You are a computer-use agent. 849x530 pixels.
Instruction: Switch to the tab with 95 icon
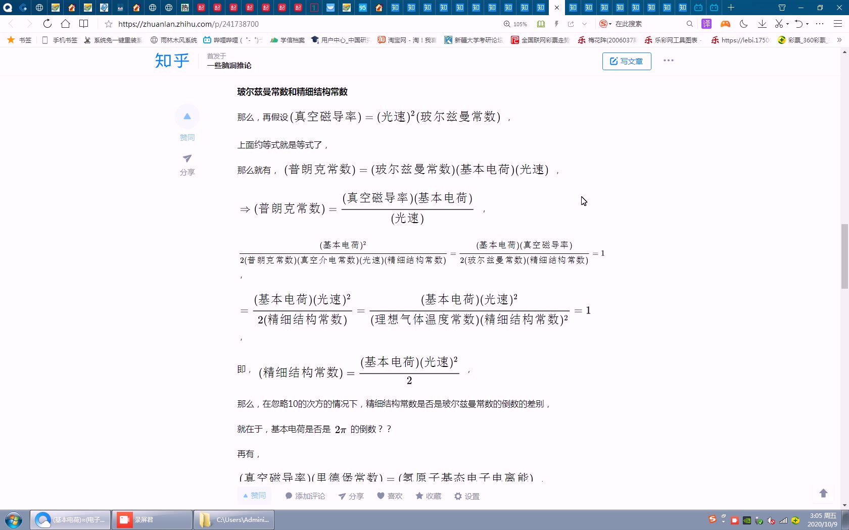363,8
